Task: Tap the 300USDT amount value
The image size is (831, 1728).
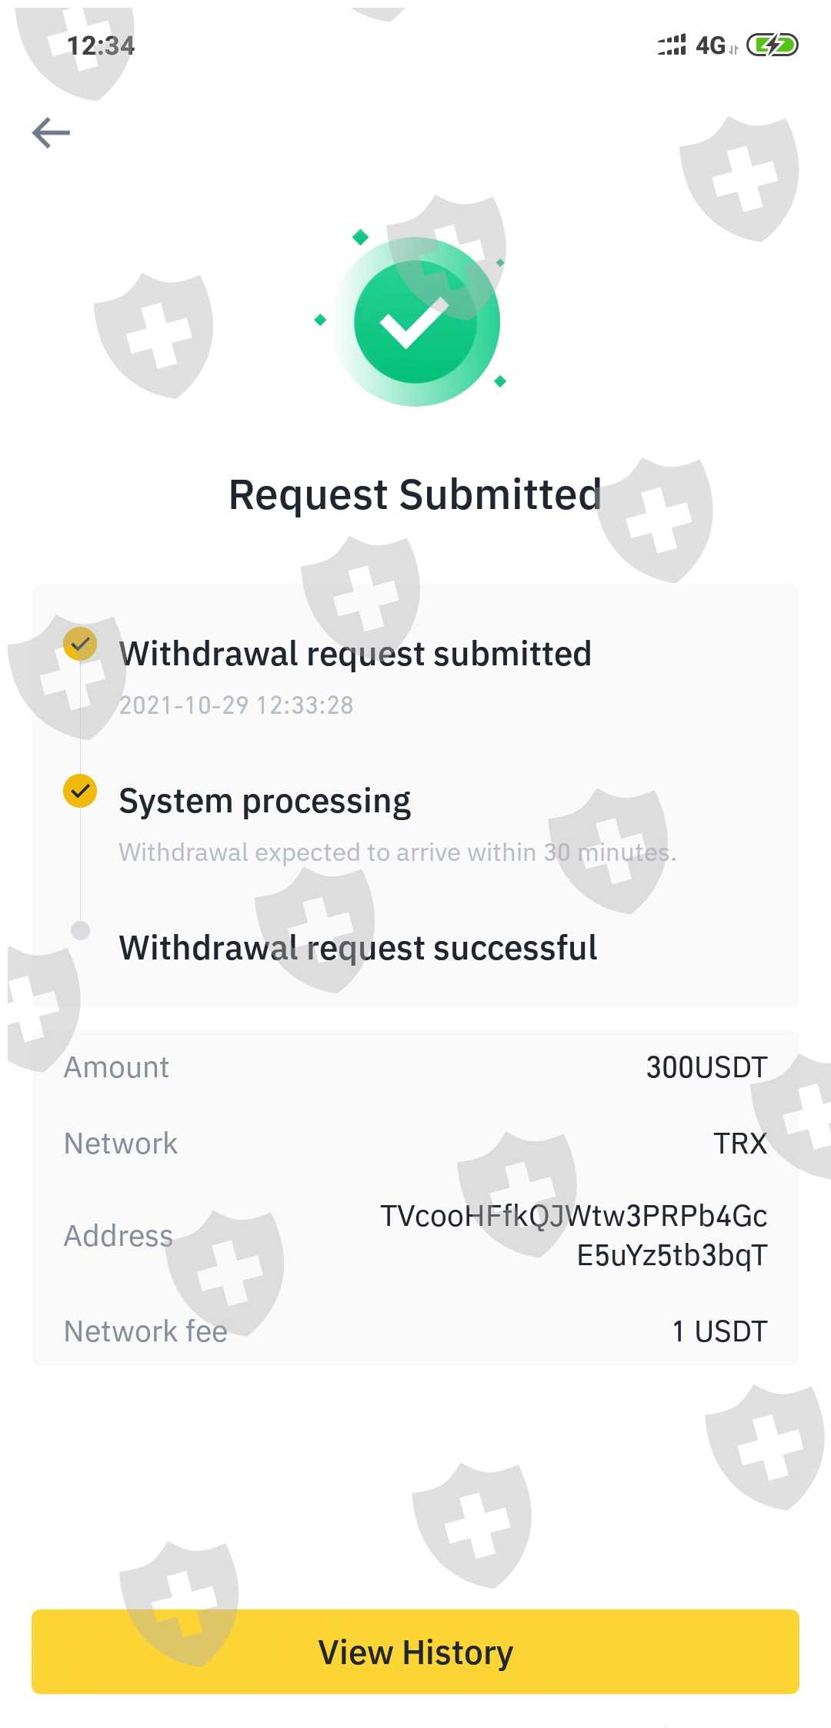Action: coord(706,1067)
